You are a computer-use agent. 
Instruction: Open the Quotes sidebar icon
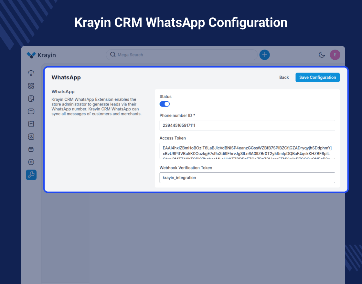[x=31, y=99]
